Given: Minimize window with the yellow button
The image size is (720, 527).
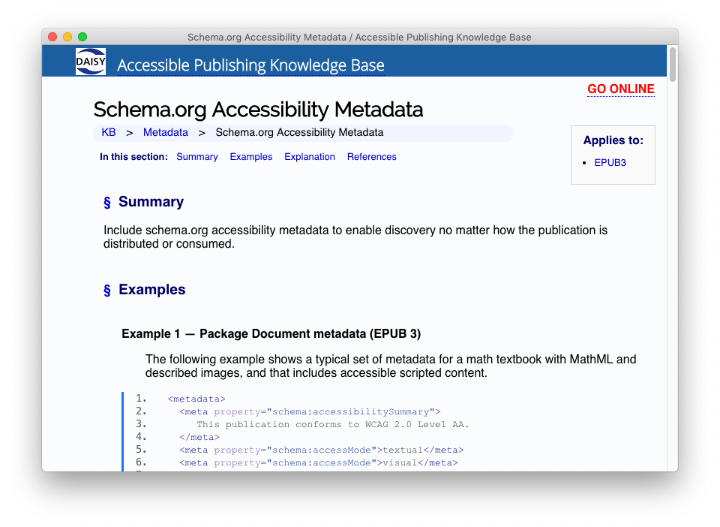Looking at the screenshot, I should pos(67,37).
